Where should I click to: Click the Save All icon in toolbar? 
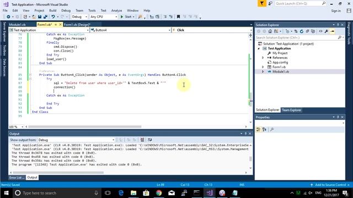pyautogui.click(x=45, y=17)
